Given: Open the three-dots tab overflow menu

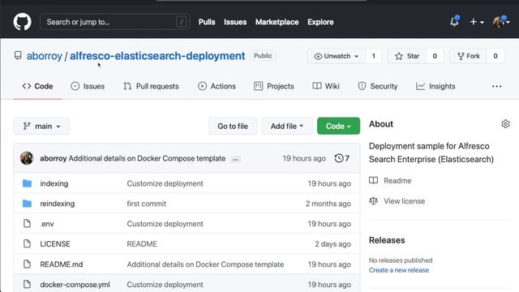Looking at the screenshot, I should (496, 87).
